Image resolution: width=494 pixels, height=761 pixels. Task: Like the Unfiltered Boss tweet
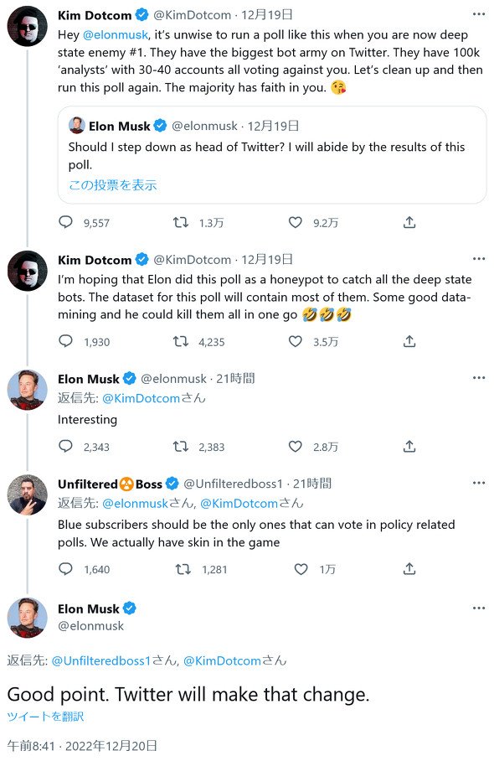[301, 569]
